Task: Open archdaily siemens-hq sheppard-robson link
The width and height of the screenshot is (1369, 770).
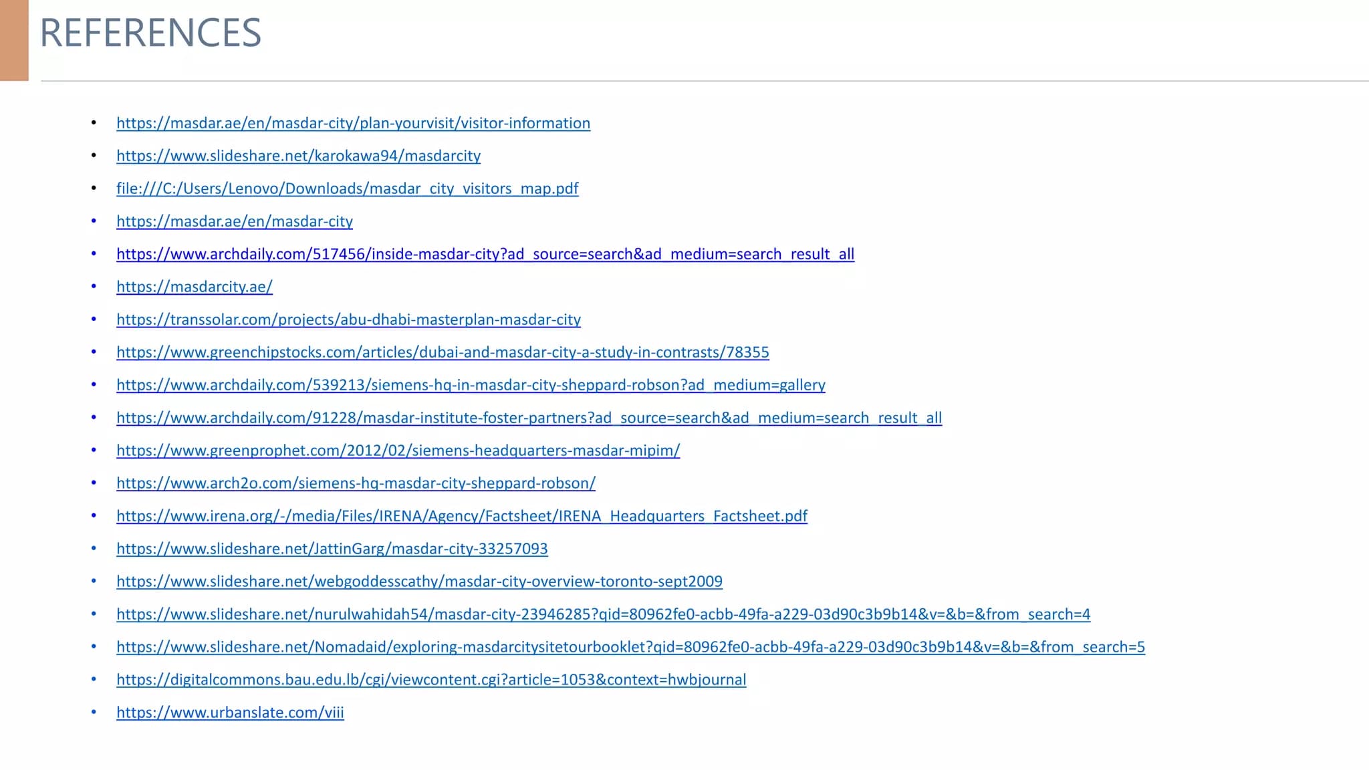Action: pyautogui.click(x=471, y=385)
